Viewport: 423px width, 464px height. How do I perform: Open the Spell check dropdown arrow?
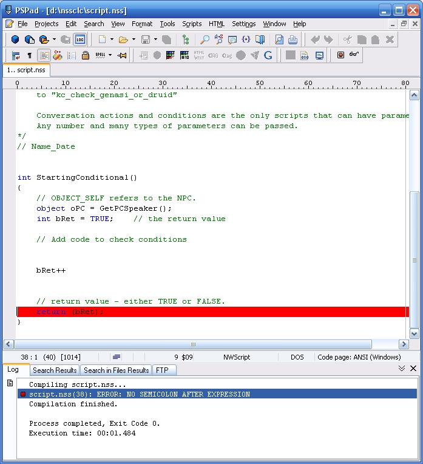click(x=110, y=55)
